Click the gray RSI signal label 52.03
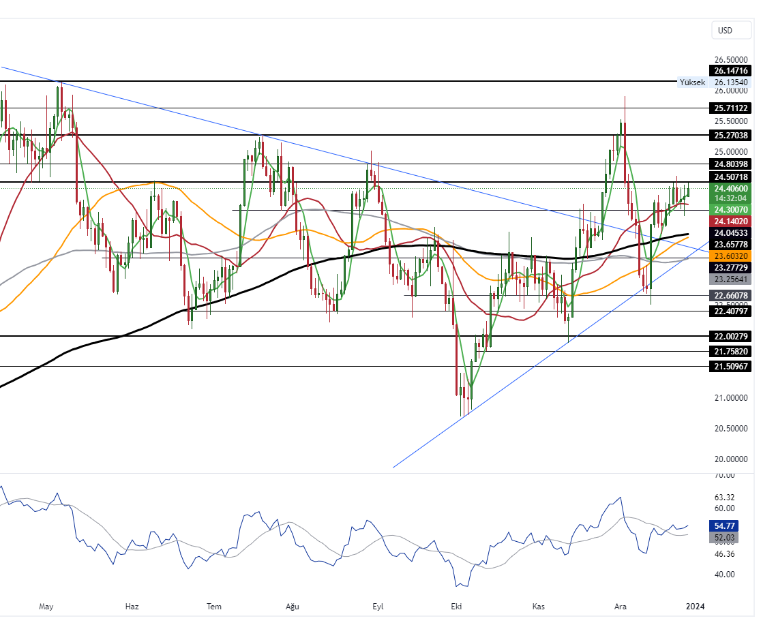The image size is (761, 640). tap(725, 538)
